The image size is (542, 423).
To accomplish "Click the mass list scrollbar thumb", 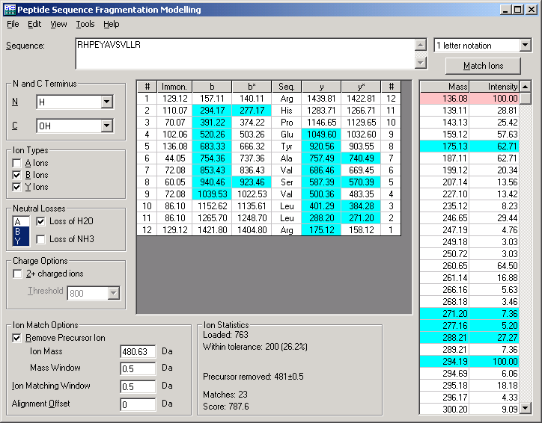I will (526, 99).
